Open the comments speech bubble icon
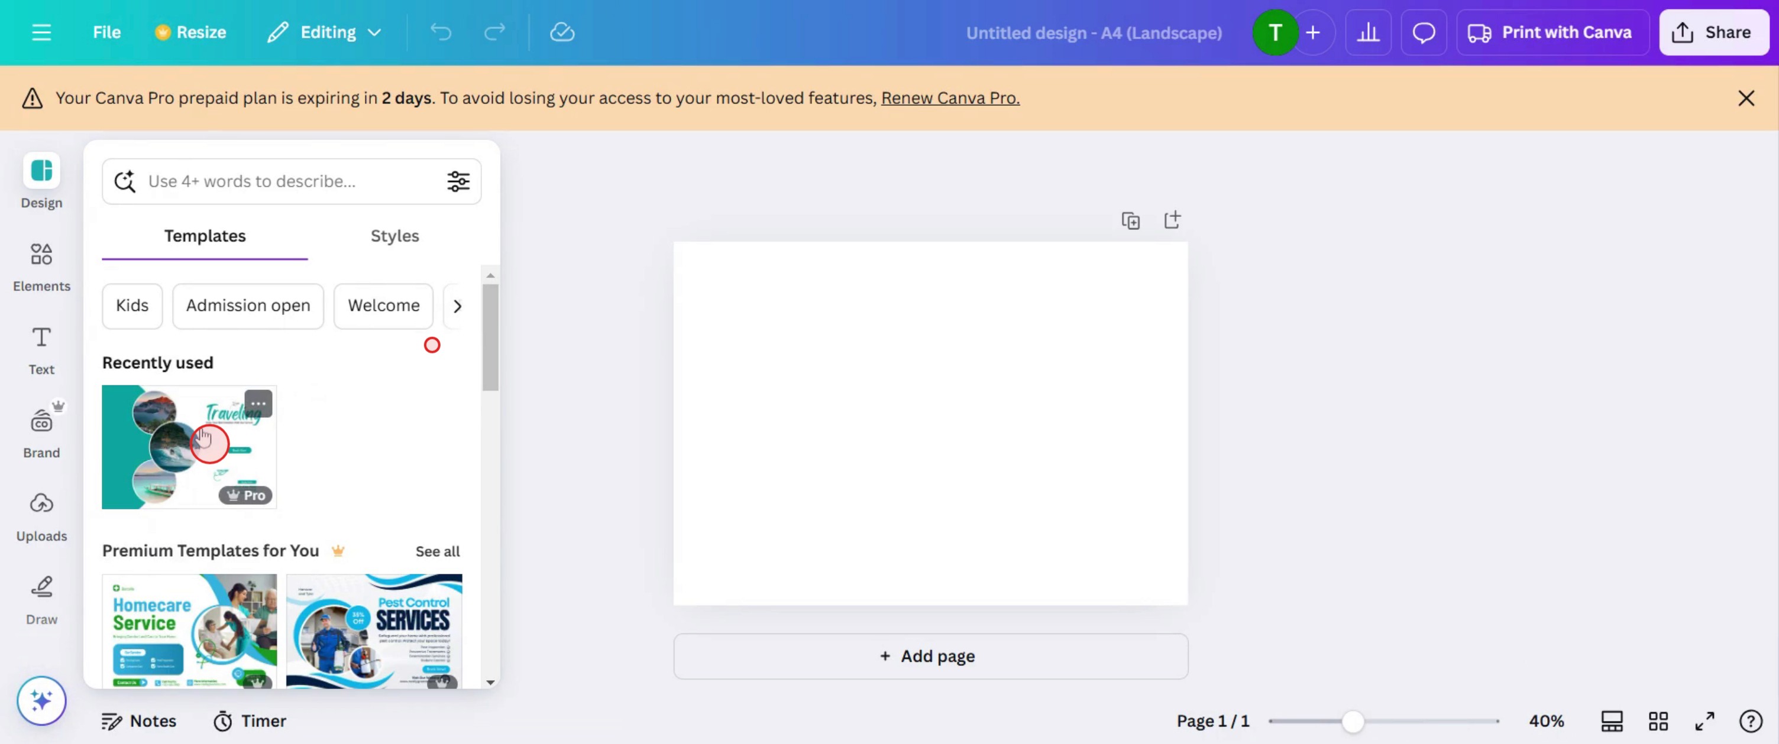The height and width of the screenshot is (744, 1779). coord(1424,33)
